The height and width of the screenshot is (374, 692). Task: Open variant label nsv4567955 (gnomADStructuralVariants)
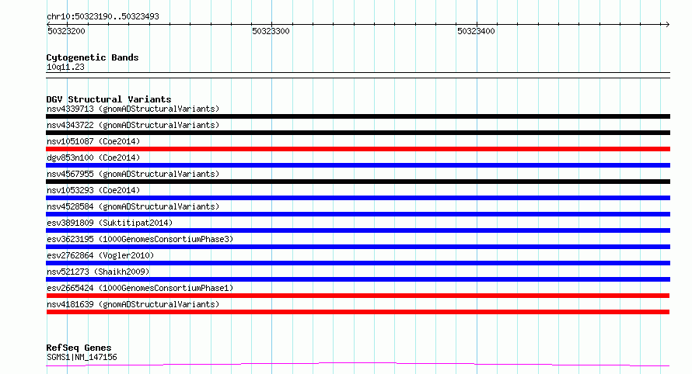click(133, 174)
